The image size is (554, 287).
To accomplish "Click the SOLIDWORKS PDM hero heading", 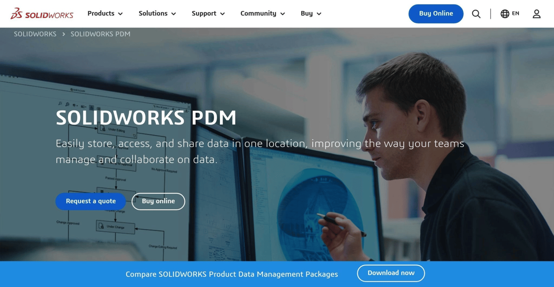I will 146,118.
